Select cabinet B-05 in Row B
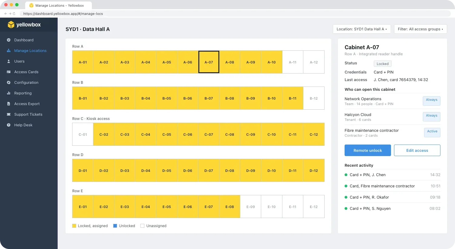This screenshot has height=249, width=455. (x=167, y=98)
